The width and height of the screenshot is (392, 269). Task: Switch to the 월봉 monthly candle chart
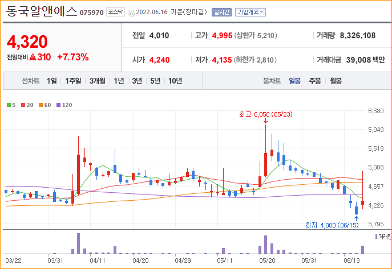tap(336, 81)
